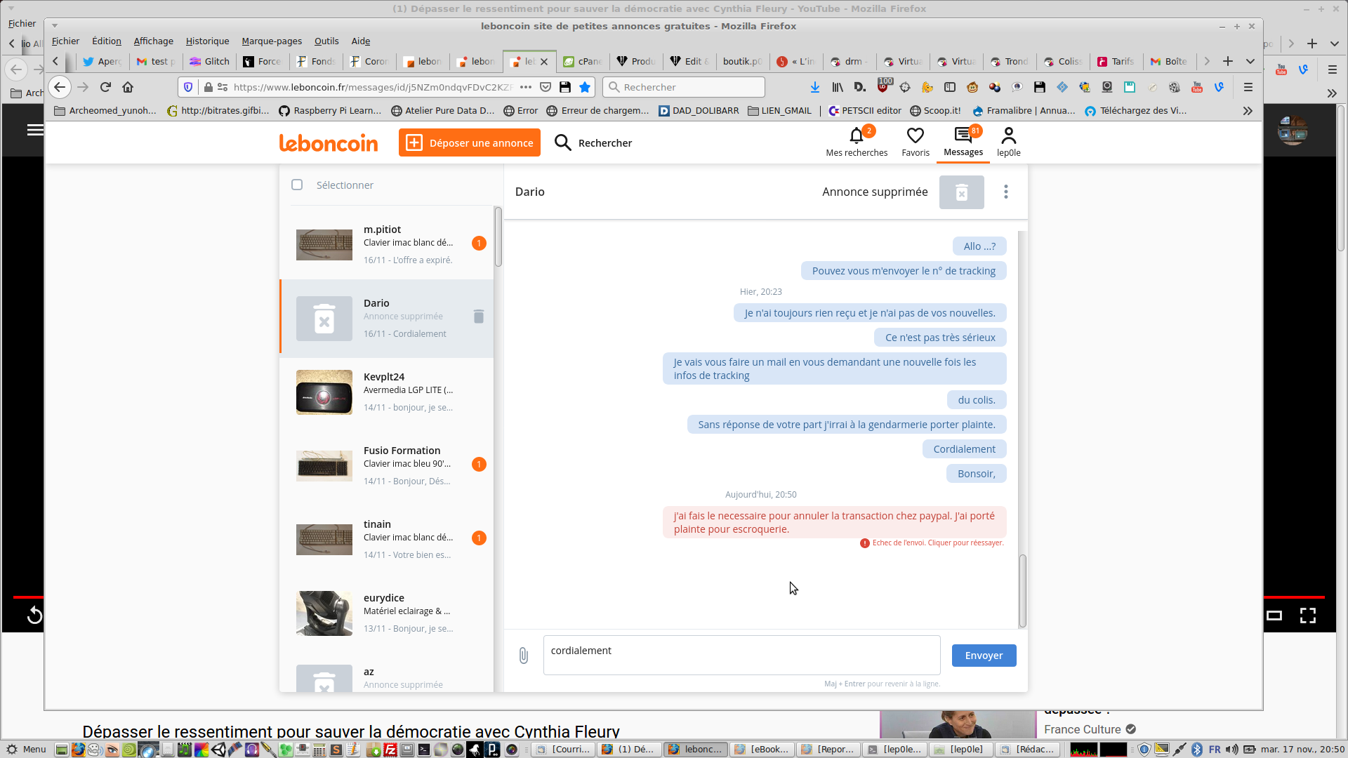This screenshot has height=758, width=1348.
Task: Go to Firefox home page icon
Action: (x=128, y=87)
